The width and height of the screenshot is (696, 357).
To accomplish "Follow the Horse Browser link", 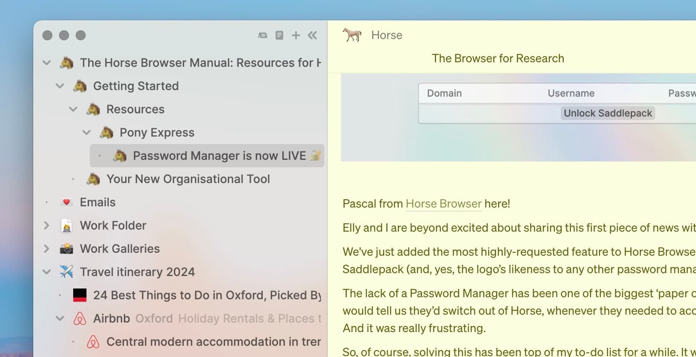I will coord(444,204).
